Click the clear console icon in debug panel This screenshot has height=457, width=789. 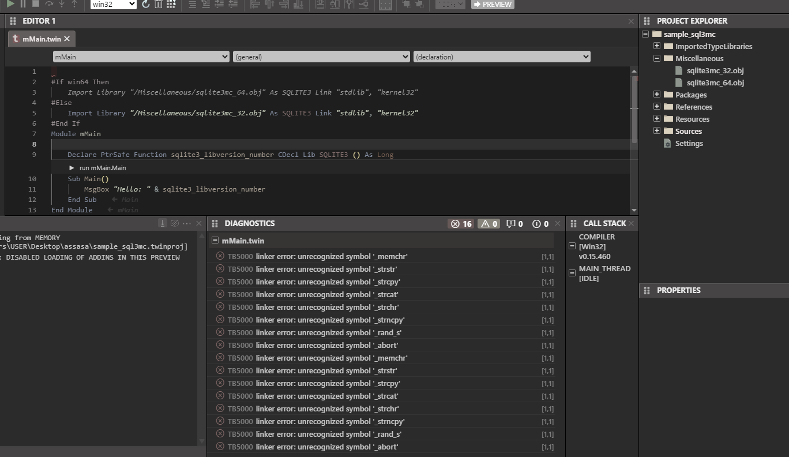pos(175,223)
